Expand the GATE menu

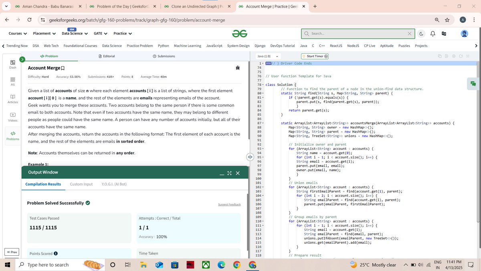(x=101, y=33)
